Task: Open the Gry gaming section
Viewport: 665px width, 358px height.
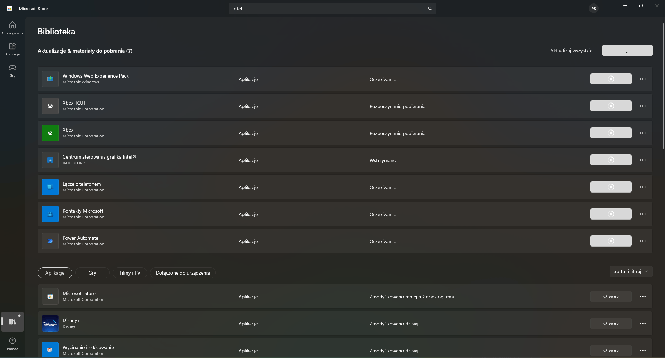Action: tap(12, 70)
